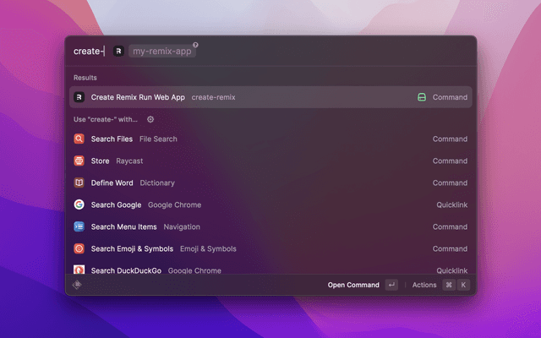Click the search text field containing create-
The height and width of the screenshot is (338, 541).
[x=89, y=51]
